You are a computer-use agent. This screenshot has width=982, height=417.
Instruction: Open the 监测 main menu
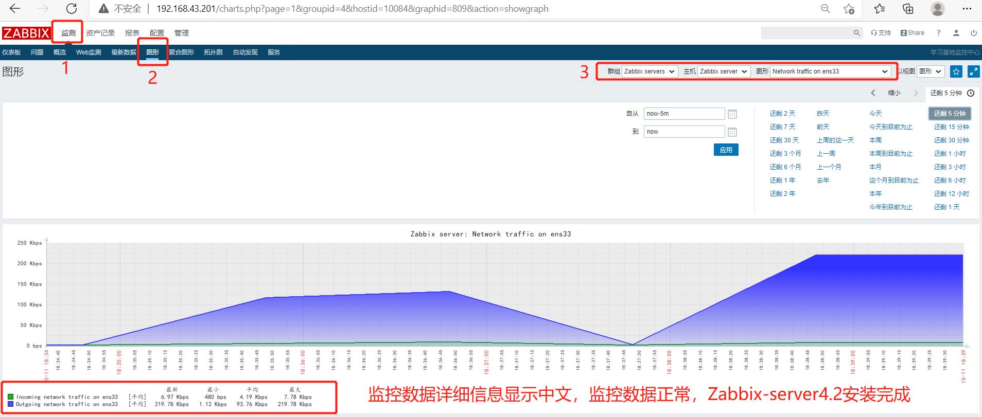[x=68, y=33]
